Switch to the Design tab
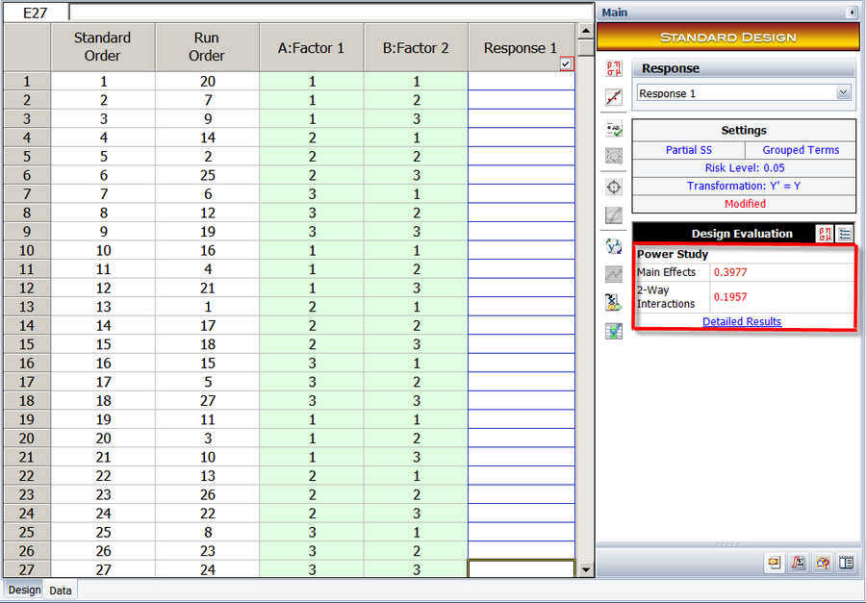This screenshot has width=866, height=603. tap(24, 590)
